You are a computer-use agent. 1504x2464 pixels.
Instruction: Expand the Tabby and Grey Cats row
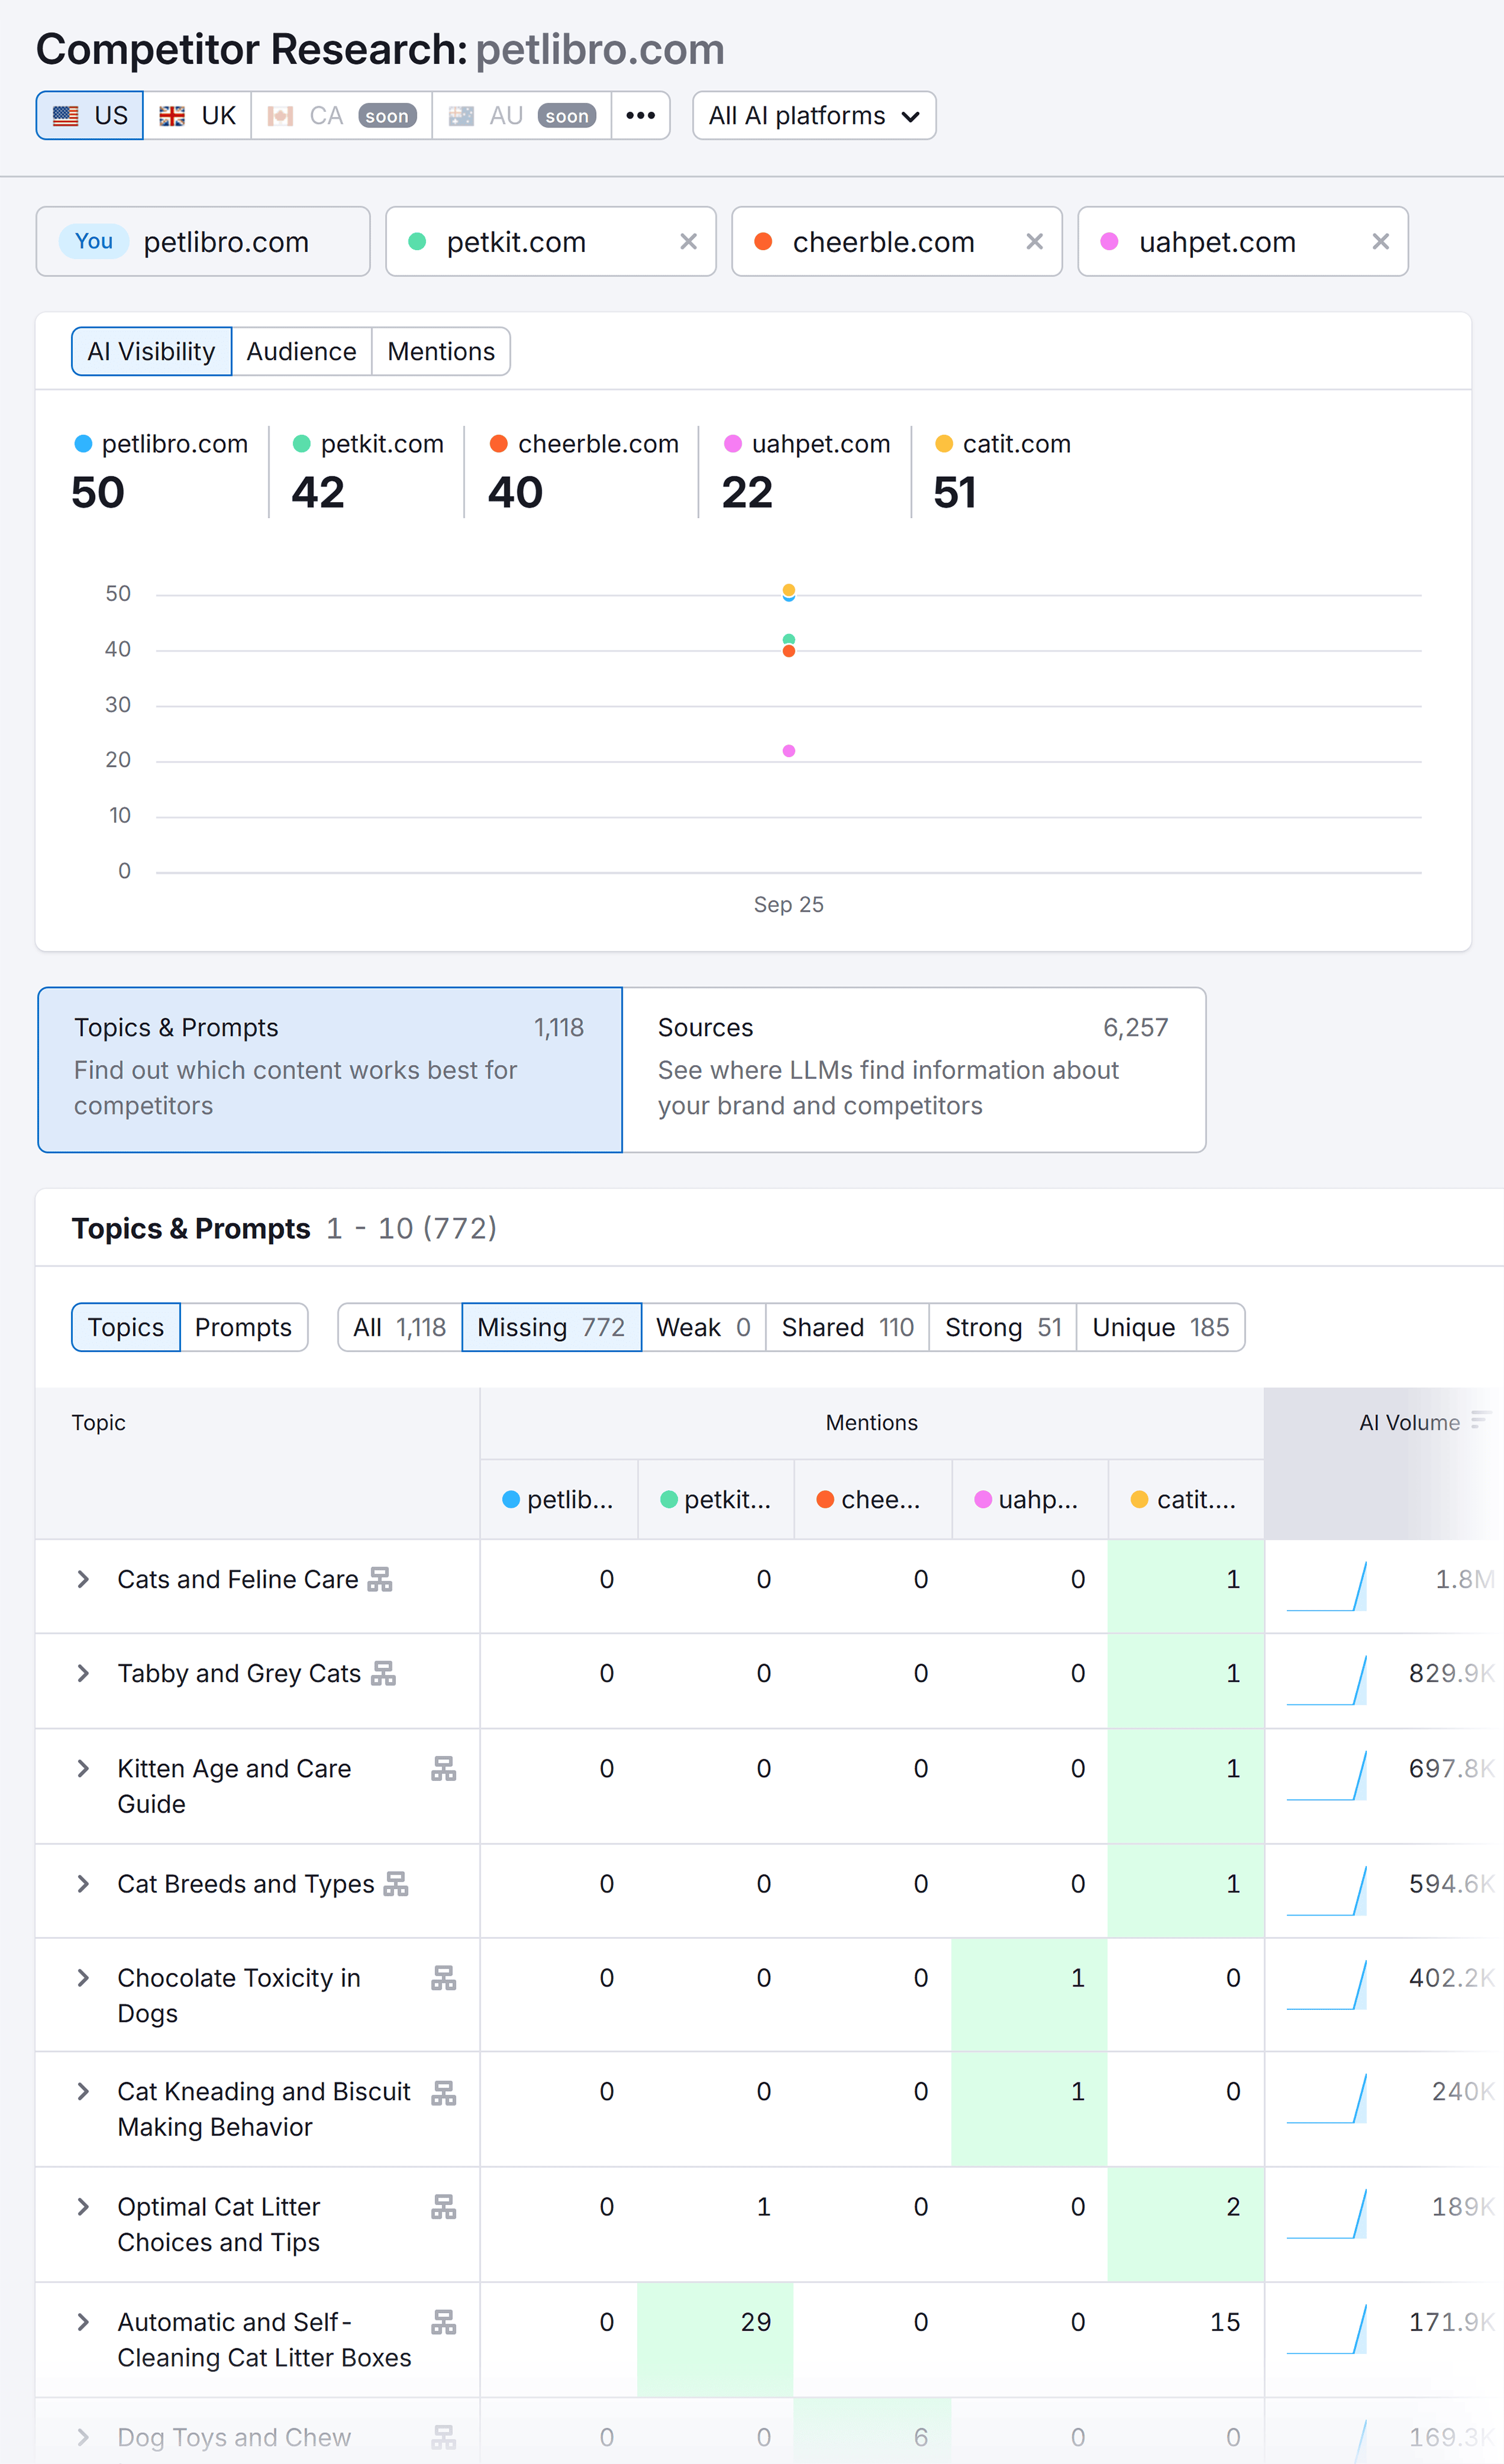[84, 1673]
